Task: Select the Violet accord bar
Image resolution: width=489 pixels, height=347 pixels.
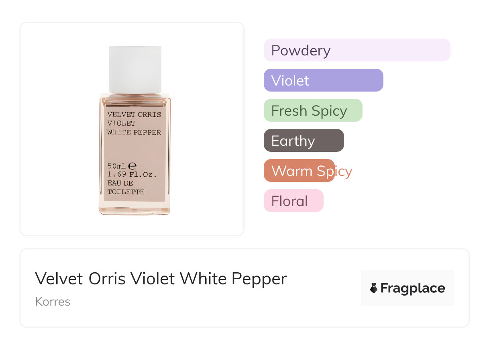Action: [323, 80]
